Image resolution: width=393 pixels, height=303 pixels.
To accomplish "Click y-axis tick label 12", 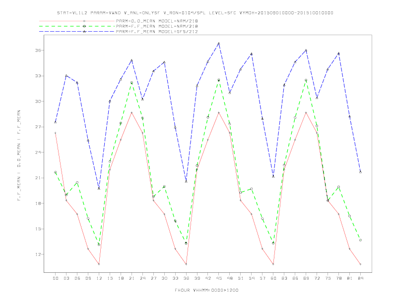I will pyautogui.click(x=38, y=254).
